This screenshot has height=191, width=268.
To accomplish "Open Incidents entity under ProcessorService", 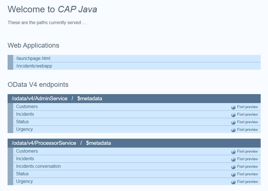I will coord(25,159).
